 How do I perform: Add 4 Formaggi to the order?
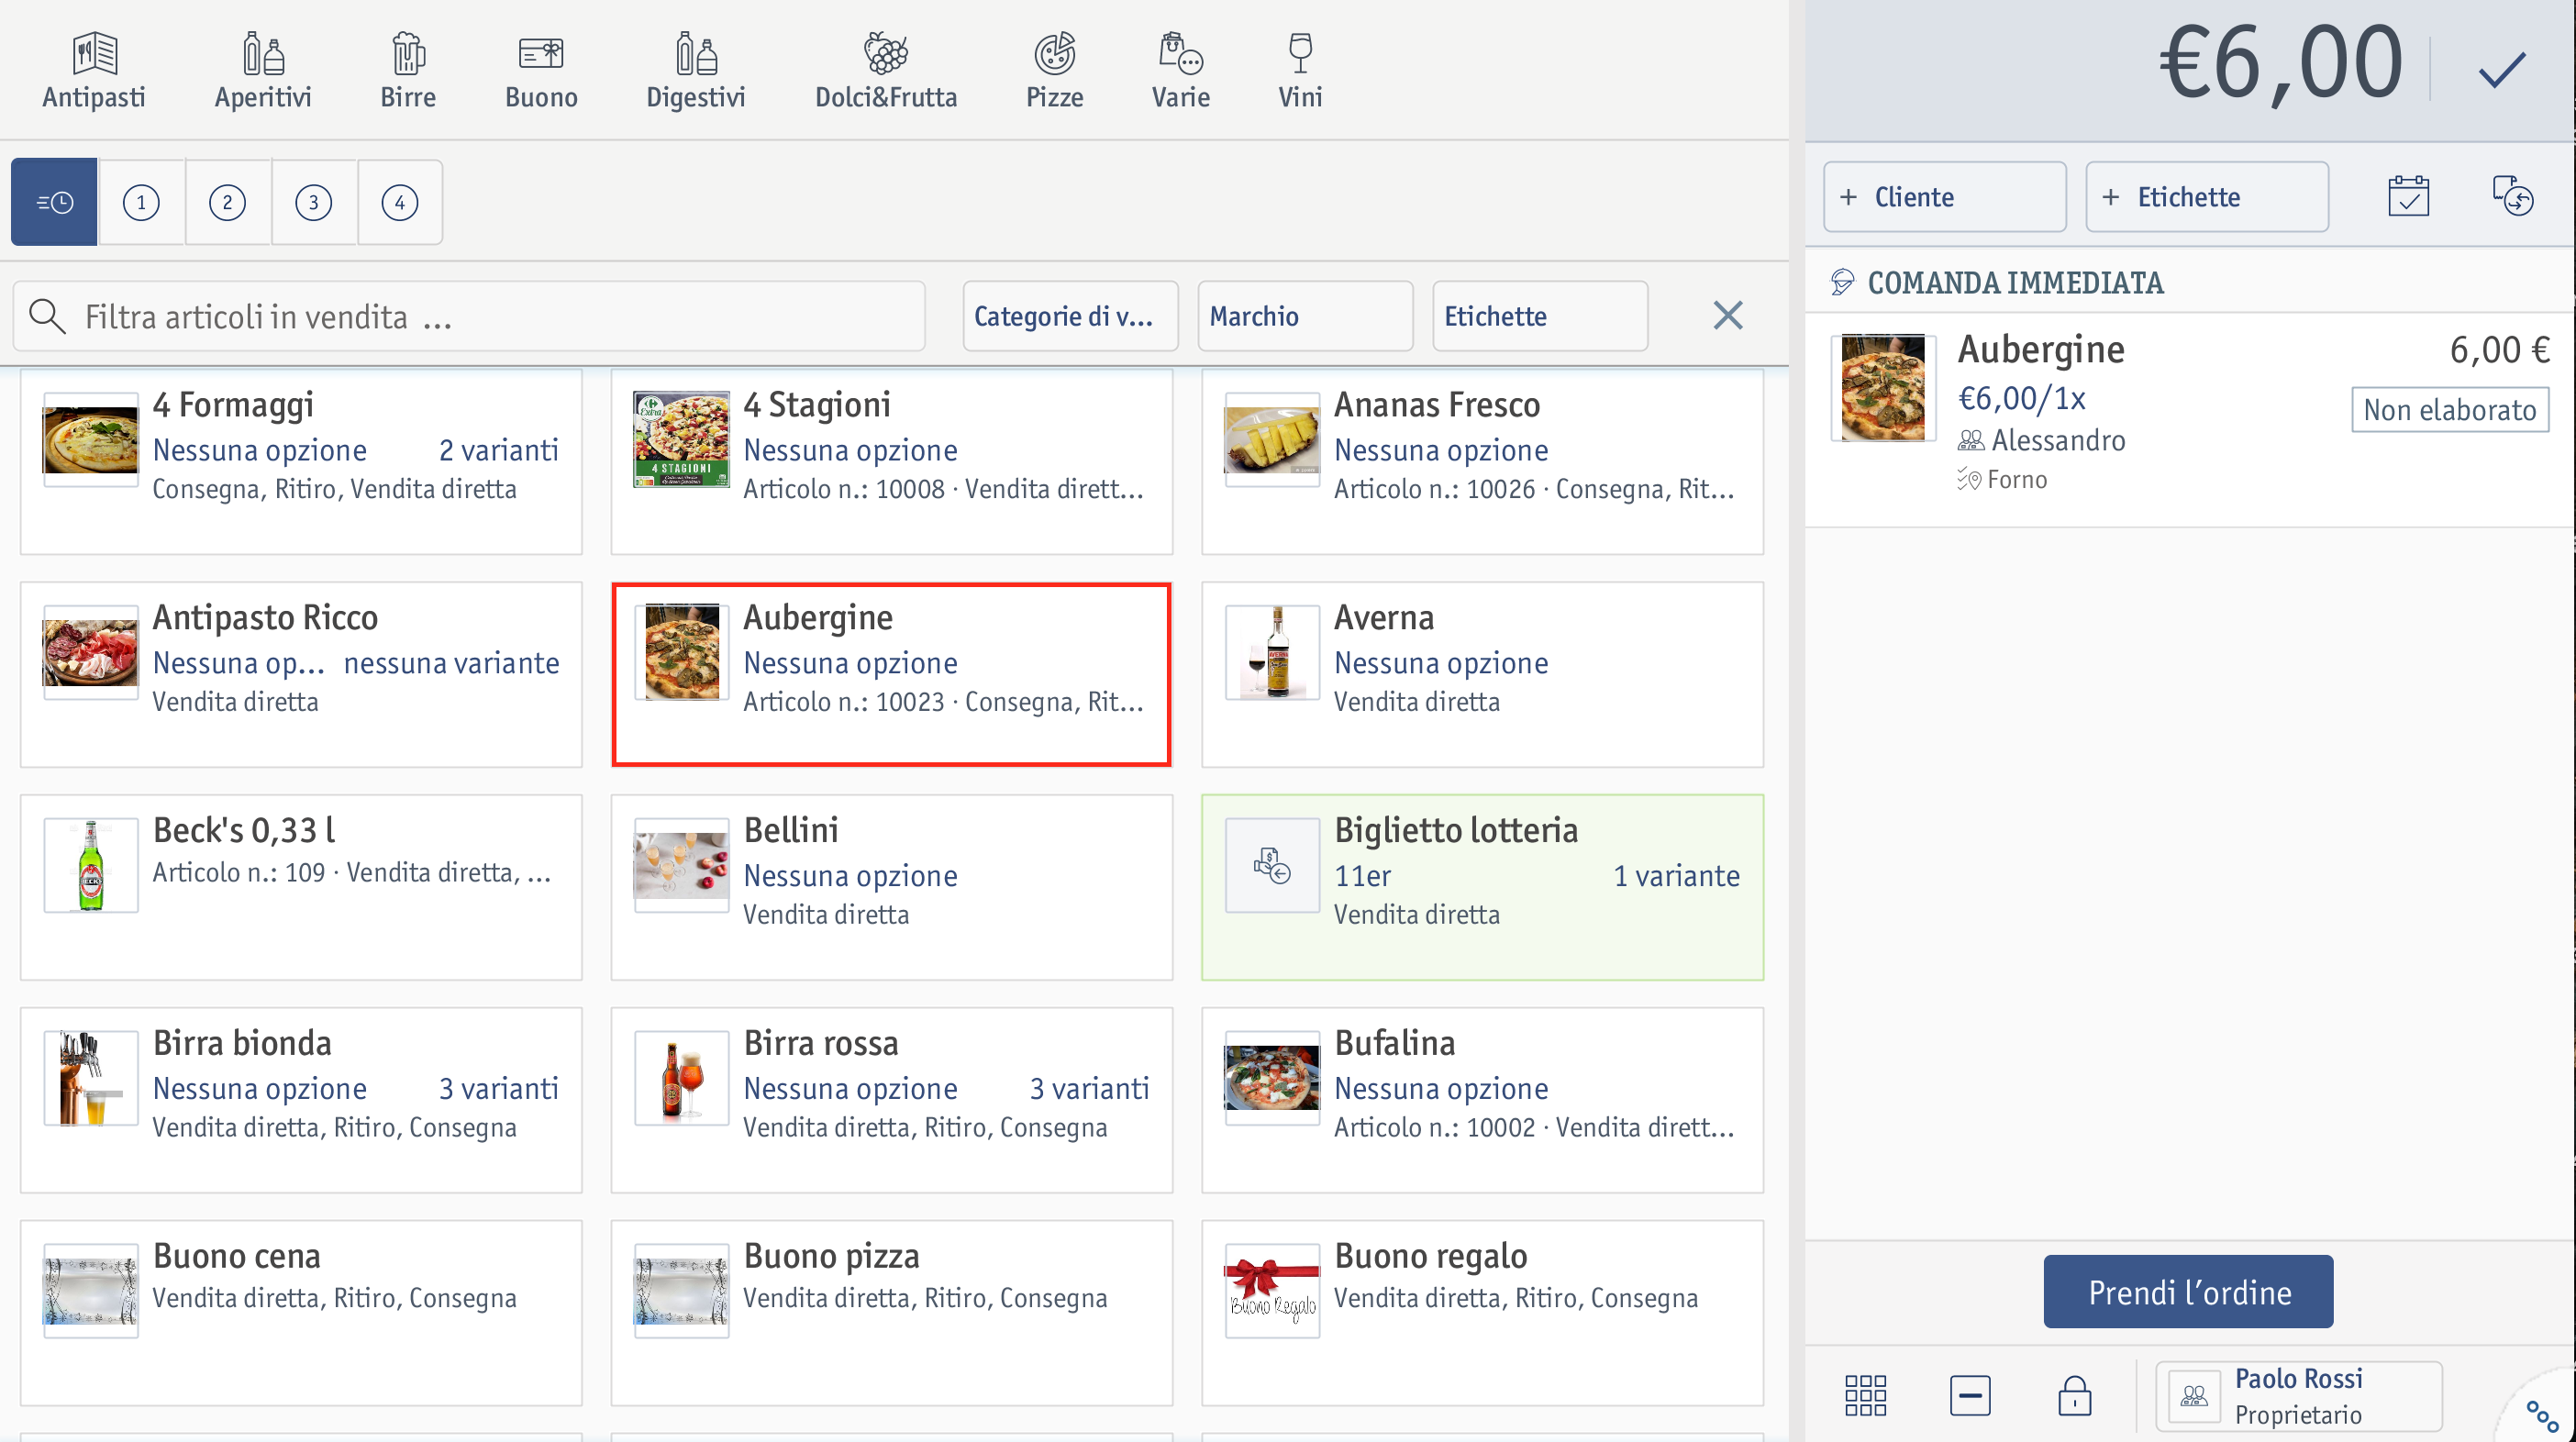pyautogui.click(x=301, y=462)
